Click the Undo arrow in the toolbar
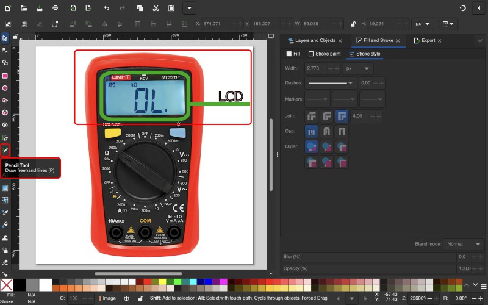 click(x=107, y=8)
